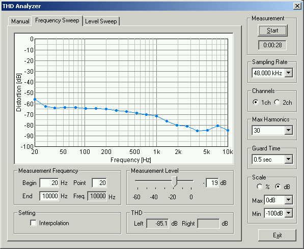The image size is (304, 249).
Task: Enable the Interpolation checkbox
Action: coord(33,223)
